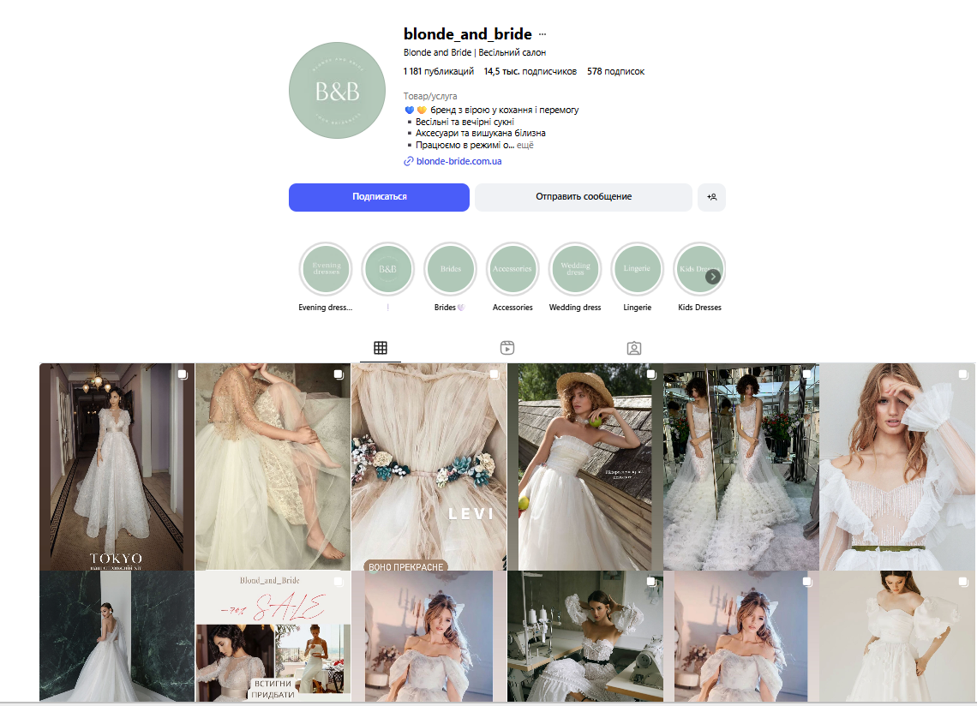Click the Отправить сообщение button

click(x=583, y=197)
